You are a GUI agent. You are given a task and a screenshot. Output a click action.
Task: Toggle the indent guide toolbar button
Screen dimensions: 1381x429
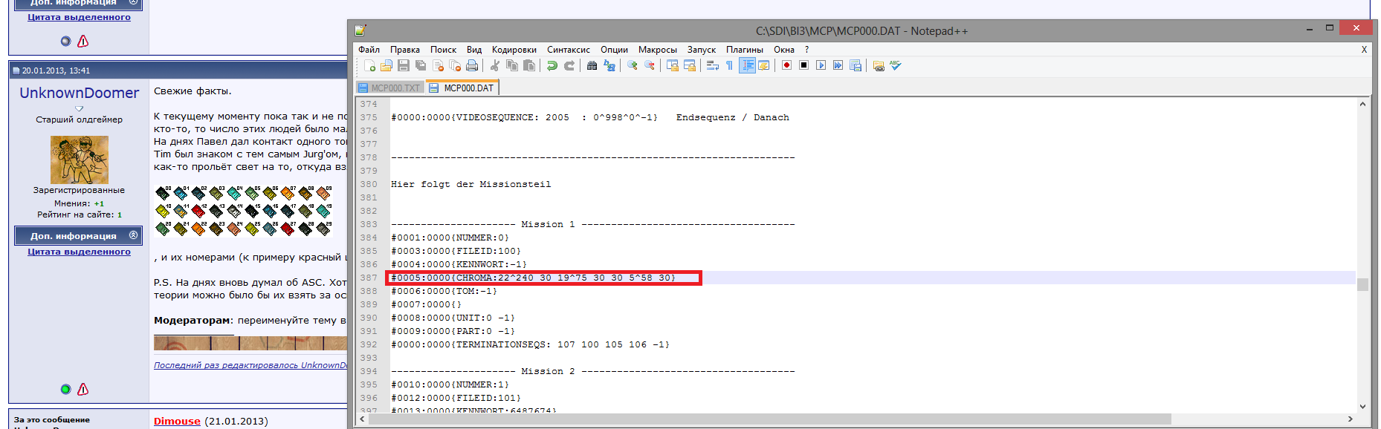click(x=747, y=65)
